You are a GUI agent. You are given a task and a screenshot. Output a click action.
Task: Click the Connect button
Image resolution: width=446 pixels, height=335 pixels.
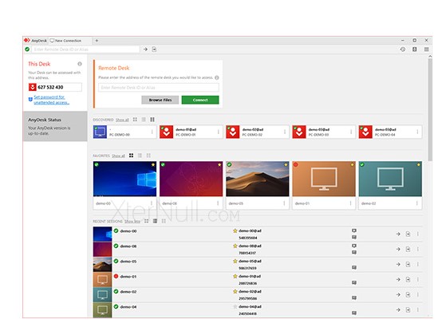click(x=200, y=100)
